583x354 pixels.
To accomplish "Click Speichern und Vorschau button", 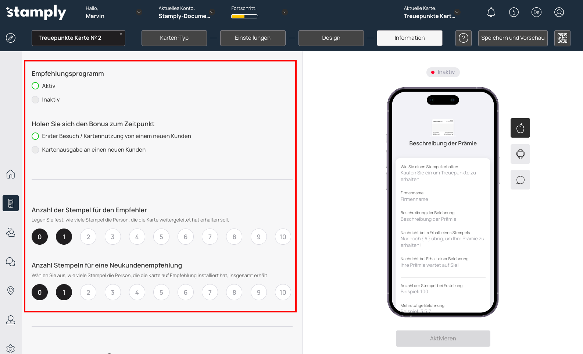I will [x=512, y=38].
